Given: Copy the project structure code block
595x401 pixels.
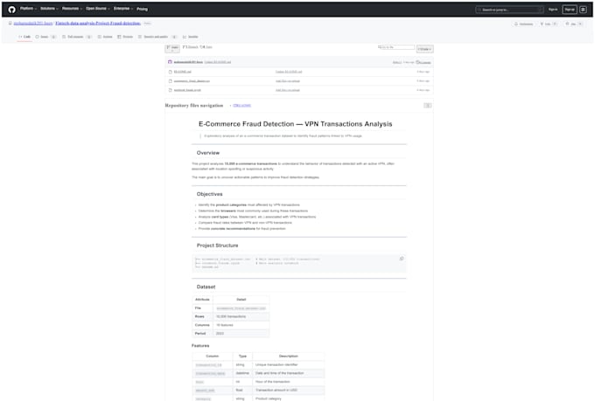Looking at the screenshot, I should 402,259.
